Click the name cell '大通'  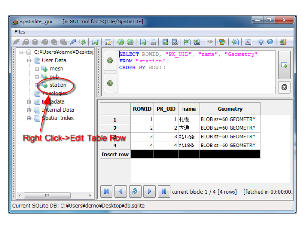point(189,128)
